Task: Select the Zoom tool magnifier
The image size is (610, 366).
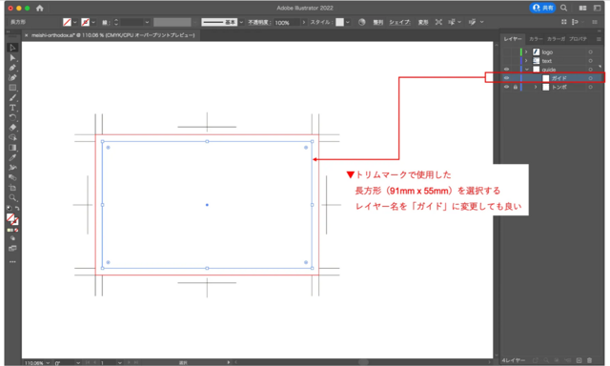Action: (x=12, y=197)
